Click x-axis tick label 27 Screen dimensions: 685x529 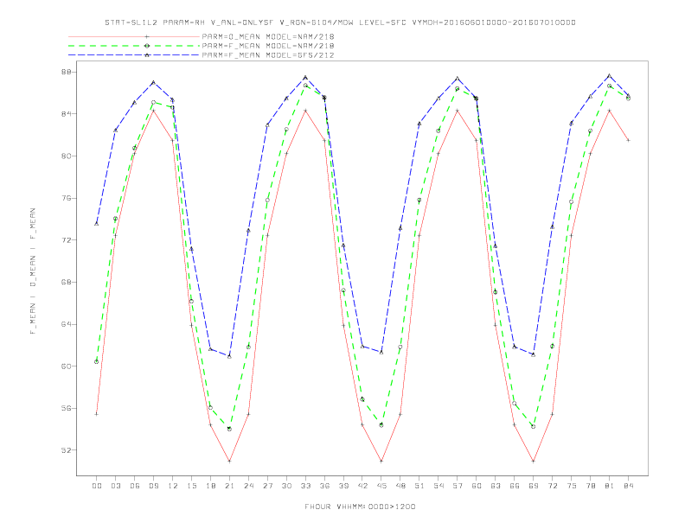(x=267, y=486)
